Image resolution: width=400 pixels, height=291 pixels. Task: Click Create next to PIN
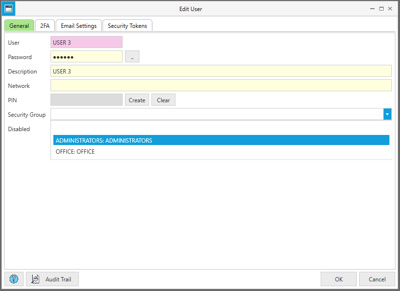(137, 100)
